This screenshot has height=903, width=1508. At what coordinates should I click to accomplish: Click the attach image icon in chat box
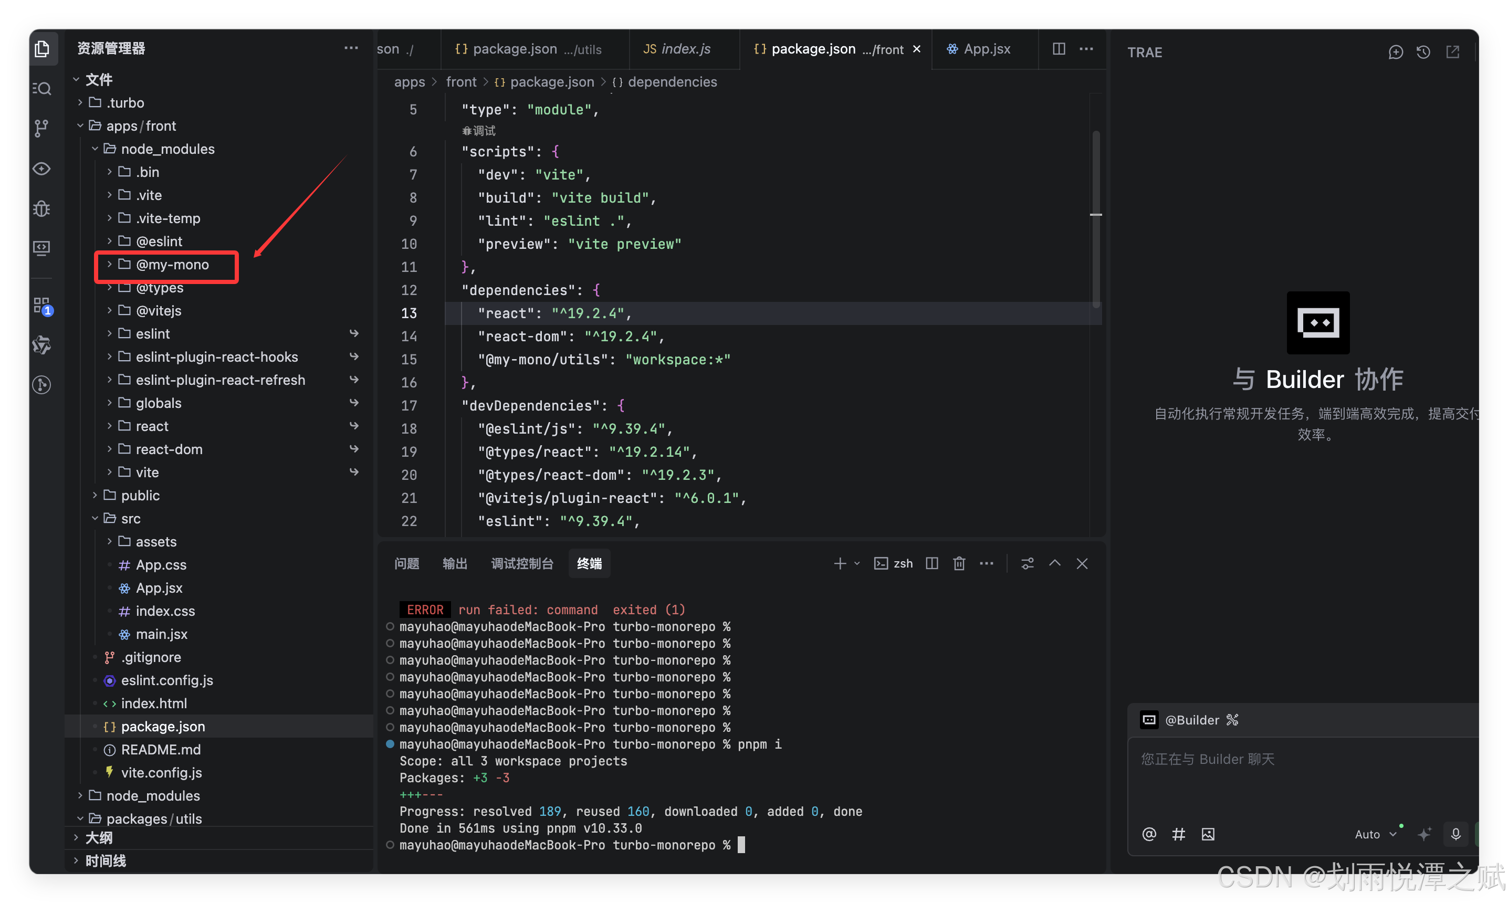(x=1208, y=834)
